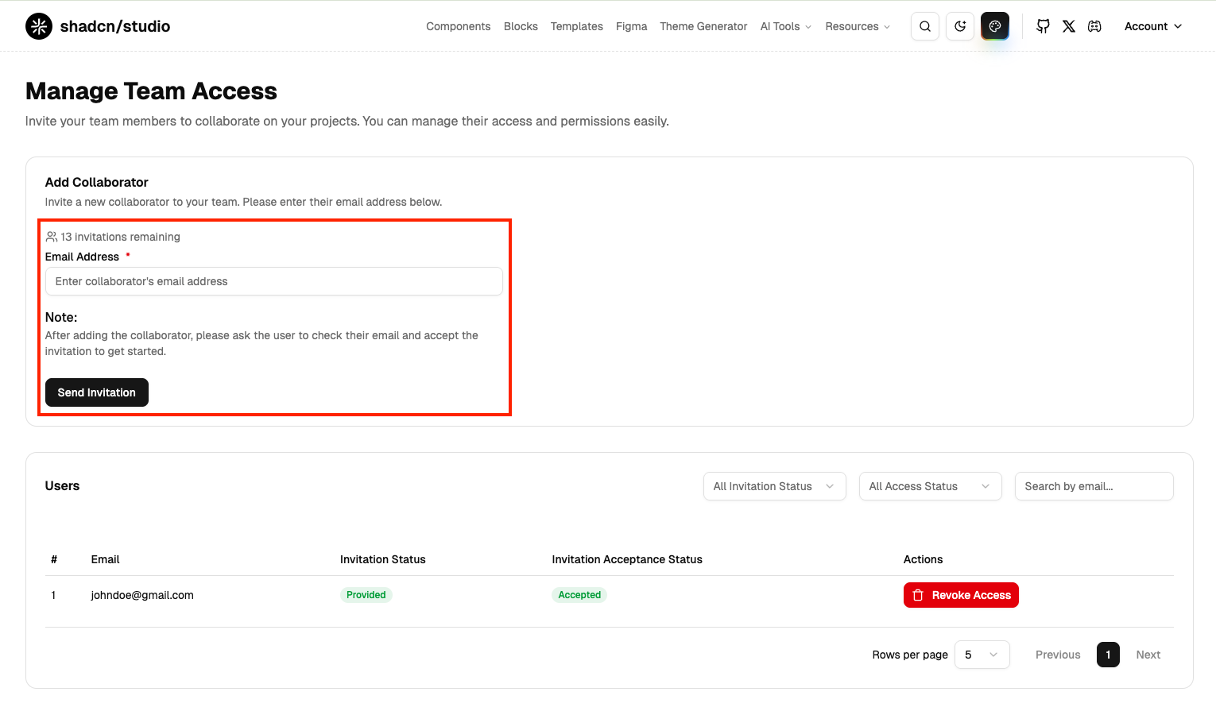
Task: Open the Discord icon link
Action: coord(1094,26)
